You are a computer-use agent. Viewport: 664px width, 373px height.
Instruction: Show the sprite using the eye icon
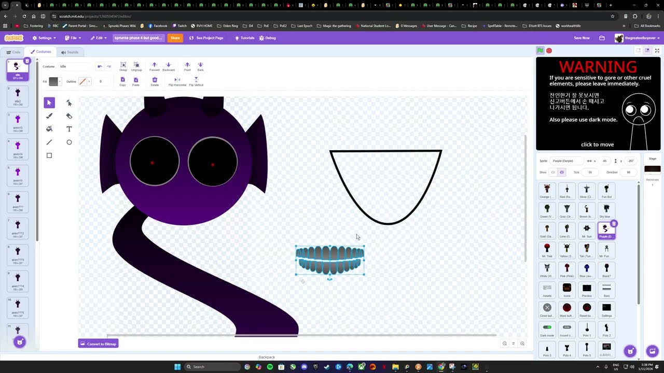(x=553, y=172)
